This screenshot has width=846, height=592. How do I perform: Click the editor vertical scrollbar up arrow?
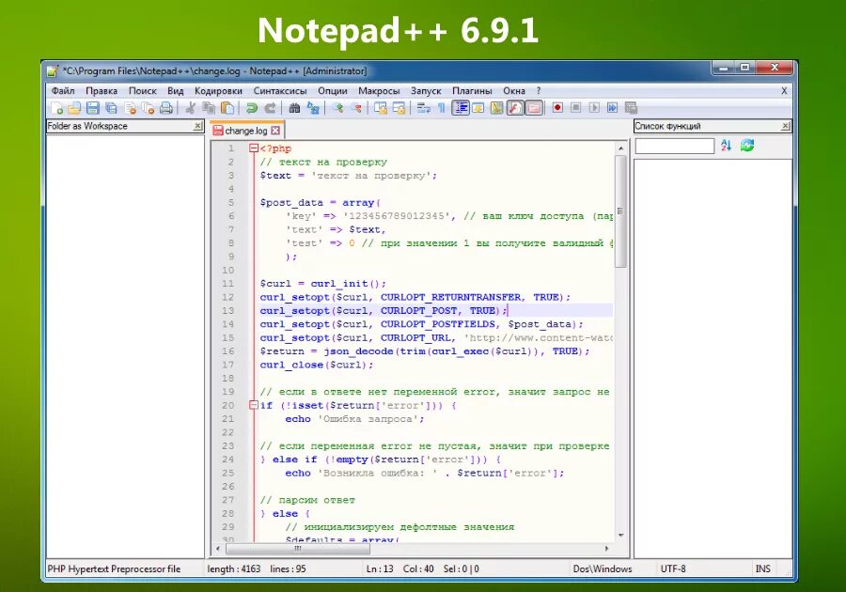pos(620,148)
